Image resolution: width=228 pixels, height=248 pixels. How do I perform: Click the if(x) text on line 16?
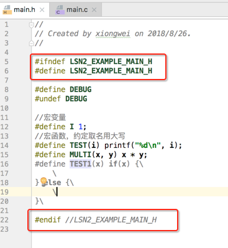click(x=119, y=164)
